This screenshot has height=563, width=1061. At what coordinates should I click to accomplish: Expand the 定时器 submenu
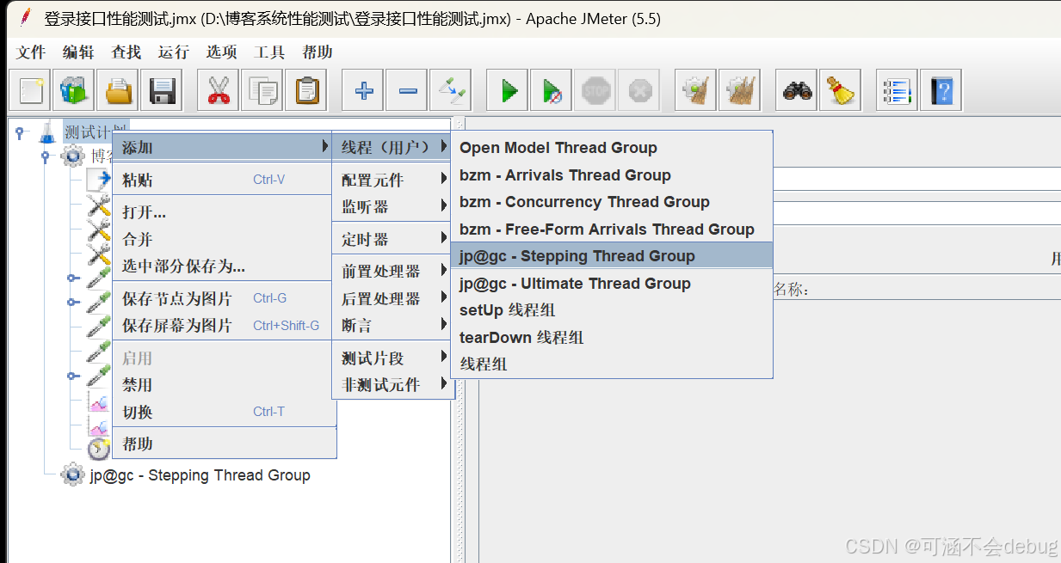pyautogui.click(x=392, y=240)
